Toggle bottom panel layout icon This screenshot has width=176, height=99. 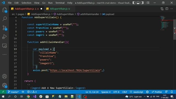point(138,3)
